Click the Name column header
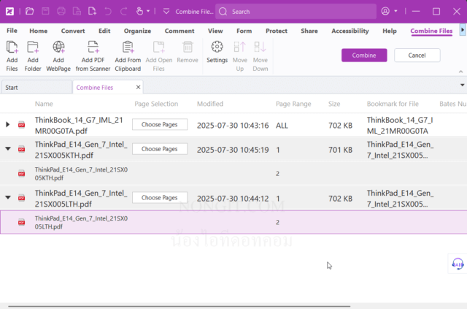Viewport: 467px width, 309px height. 44,104
